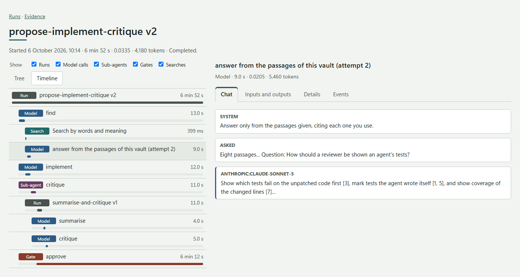Click the Search badge
Image resolution: width=520 pixels, height=277 pixels.
pyautogui.click(x=37, y=131)
